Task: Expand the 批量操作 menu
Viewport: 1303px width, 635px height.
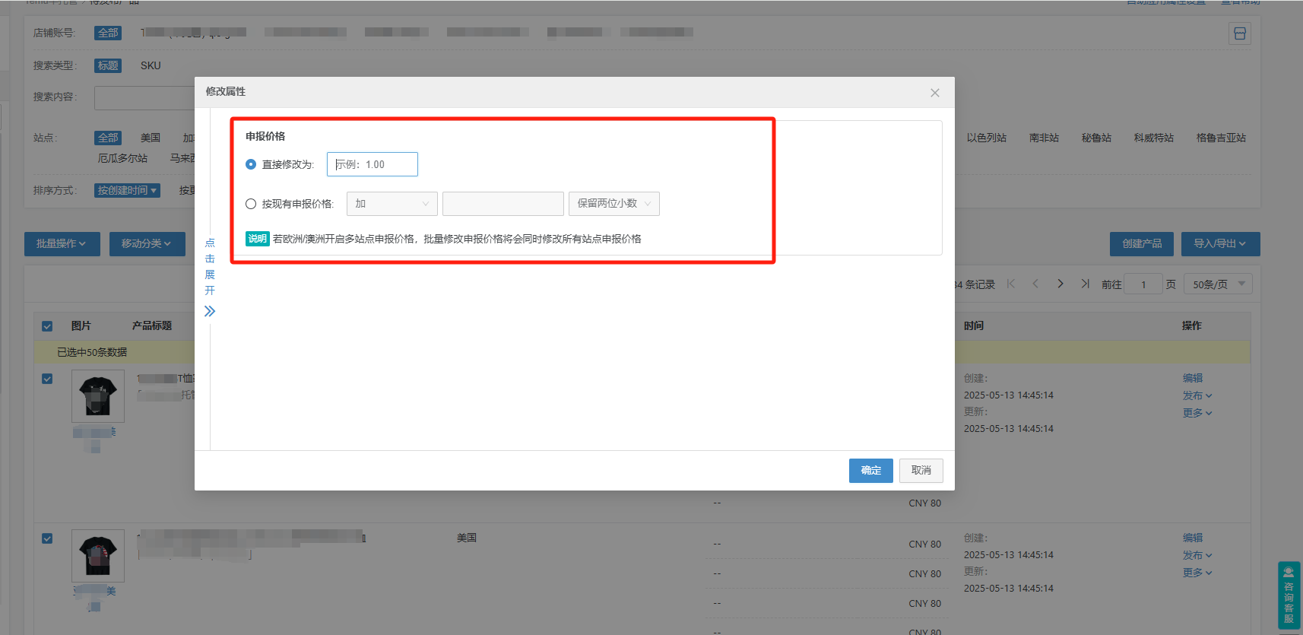Action: [x=62, y=244]
